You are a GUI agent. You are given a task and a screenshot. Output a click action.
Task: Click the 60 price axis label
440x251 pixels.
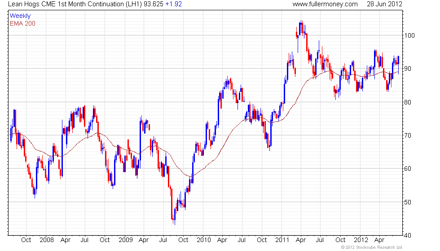(408, 169)
